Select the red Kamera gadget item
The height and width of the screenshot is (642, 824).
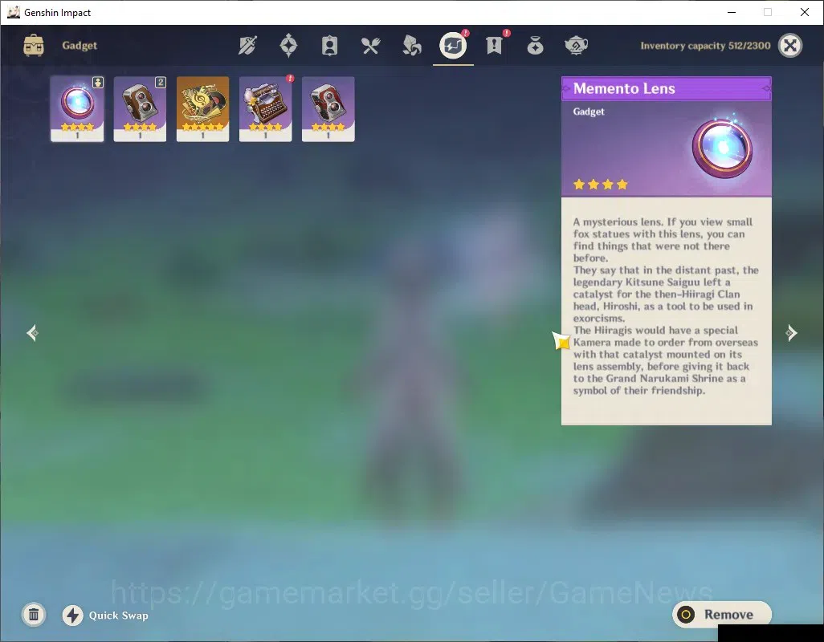click(x=328, y=109)
